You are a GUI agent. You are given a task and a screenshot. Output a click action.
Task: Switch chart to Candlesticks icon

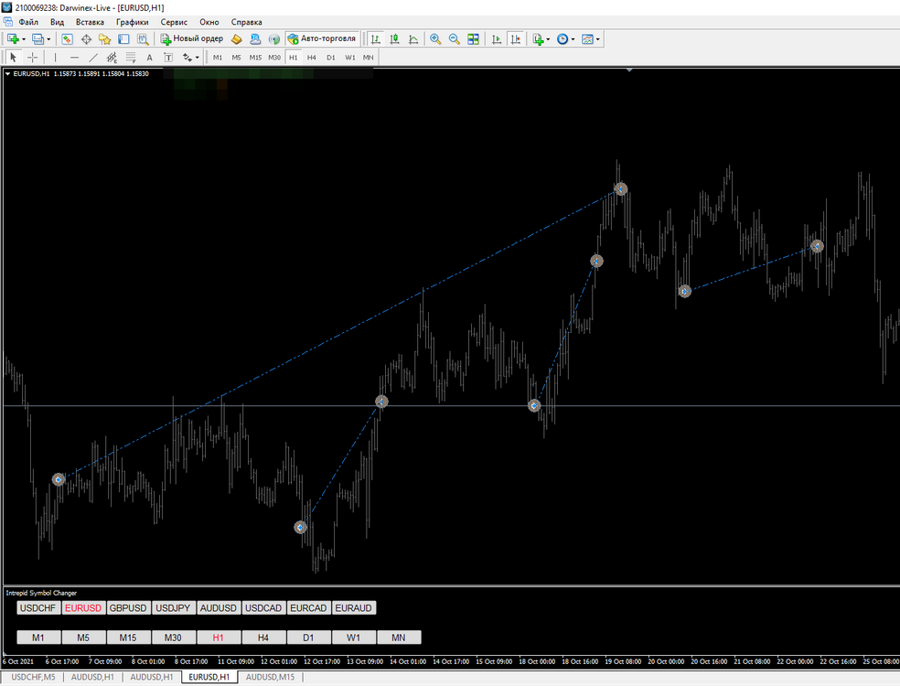tap(394, 39)
